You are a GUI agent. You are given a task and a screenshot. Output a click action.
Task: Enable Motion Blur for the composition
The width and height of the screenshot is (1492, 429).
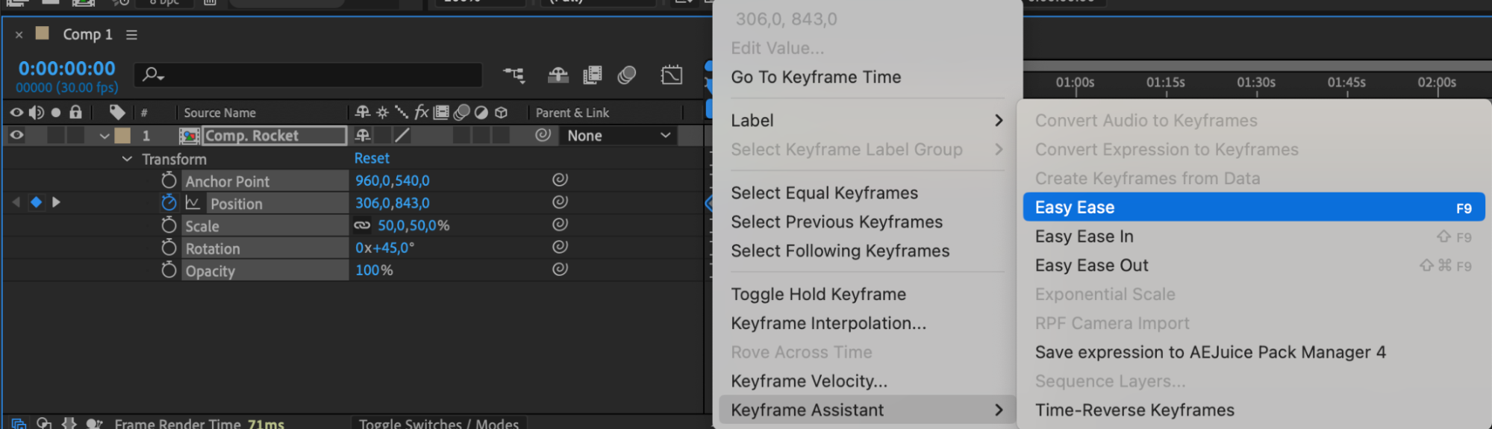click(x=627, y=75)
